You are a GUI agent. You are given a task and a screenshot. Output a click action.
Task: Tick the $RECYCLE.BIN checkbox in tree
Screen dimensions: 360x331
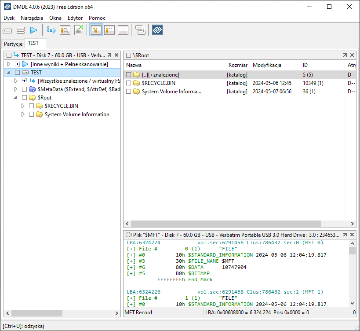click(32, 106)
